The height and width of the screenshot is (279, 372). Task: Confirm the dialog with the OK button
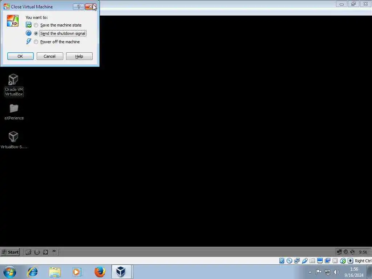pyautogui.click(x=20, y=56)
